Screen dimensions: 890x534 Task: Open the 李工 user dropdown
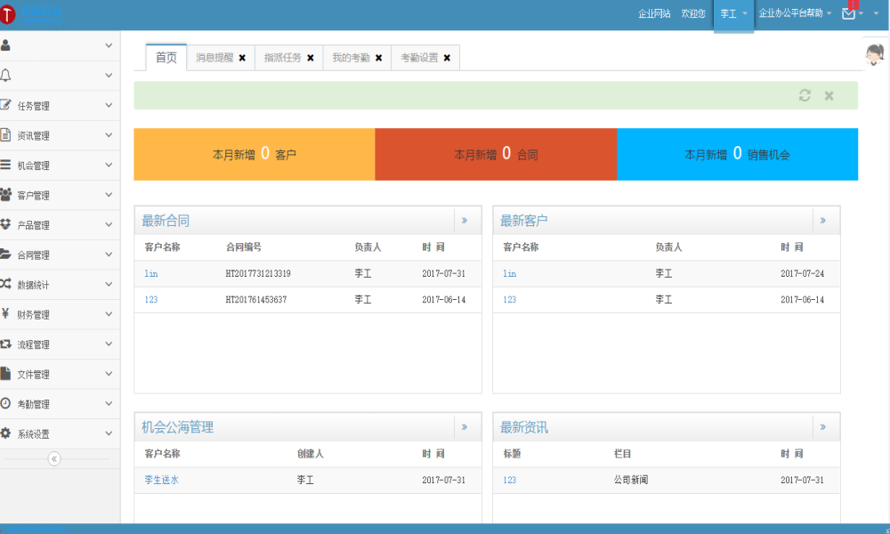tap(733, 14)
